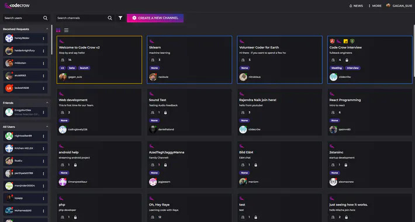Click the channel list vertical scrollbar
The width and height of the screenshot is (415, 222).
click(x=414, y=50)
